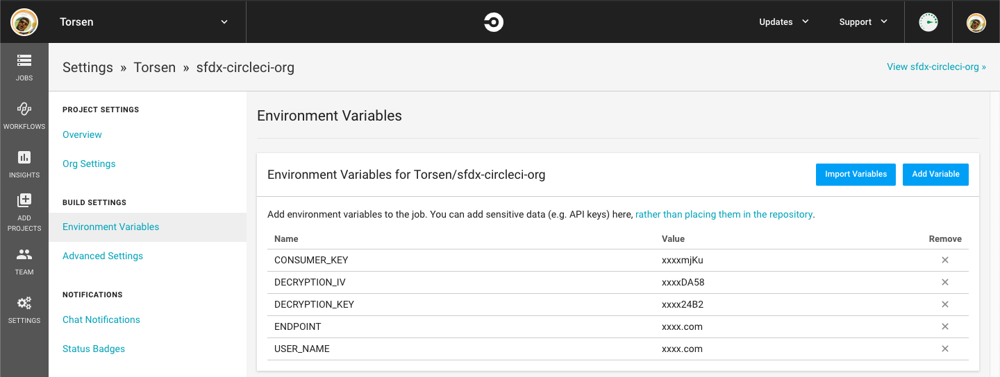Viewport: 1000px width, 377px height.
Task: Click the ENDPOINT value xxxx.com
Action: point(682,327)
